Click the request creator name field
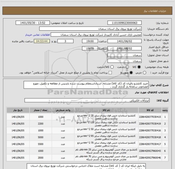 click(x=96, y=35)
